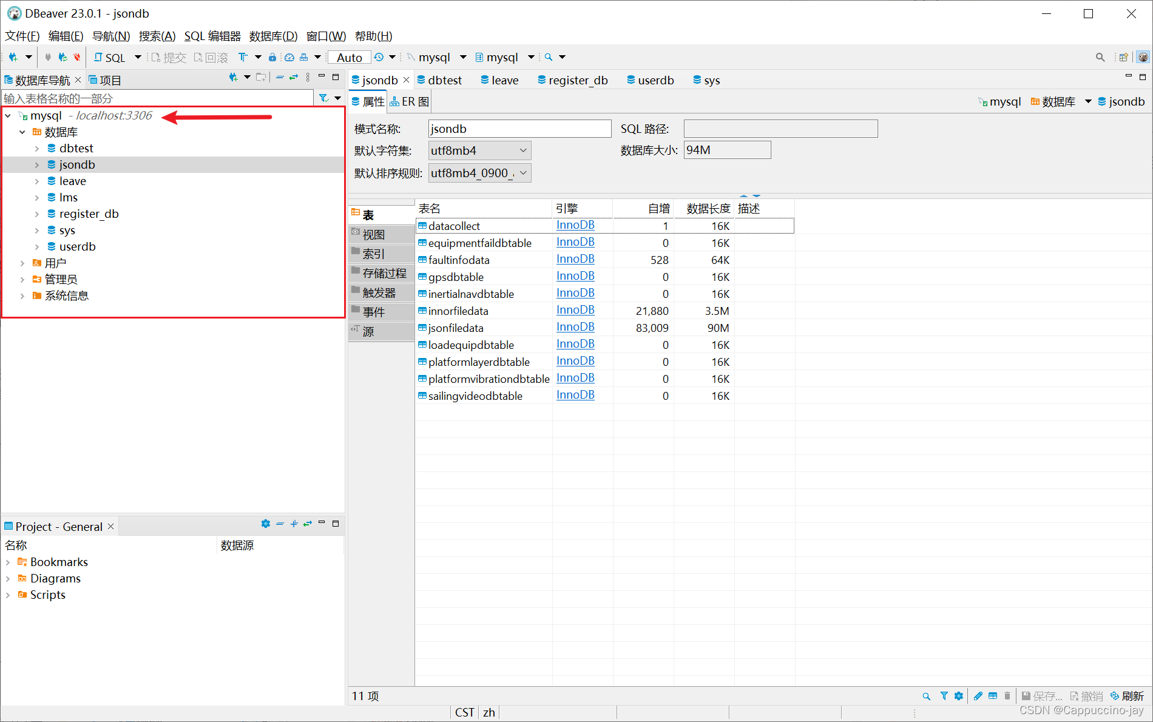Screen dimensions: 1153x722
Task: Click the new database connection plug icon
Action: click(x=13, y=57)
